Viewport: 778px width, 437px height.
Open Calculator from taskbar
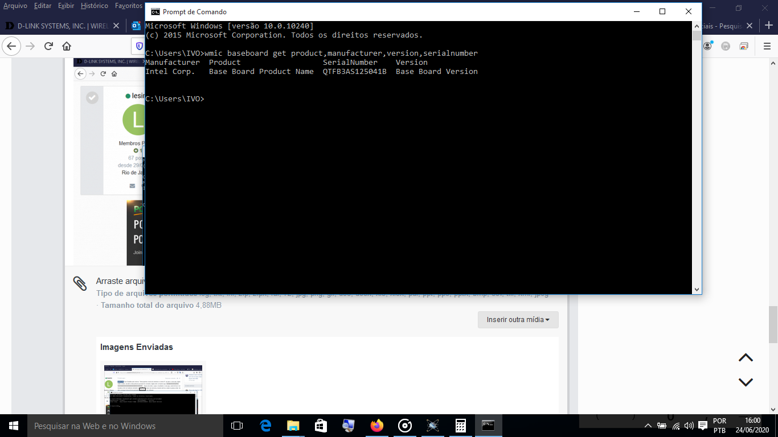pos(461,426)
